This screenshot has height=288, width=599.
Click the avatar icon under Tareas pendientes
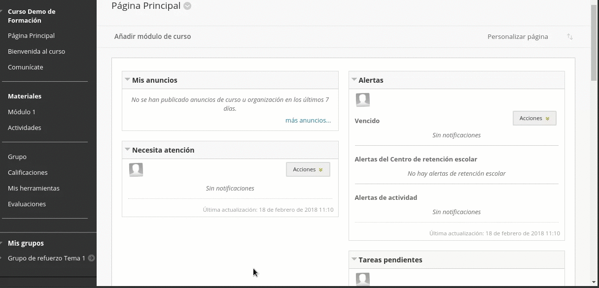pos(363,279)
